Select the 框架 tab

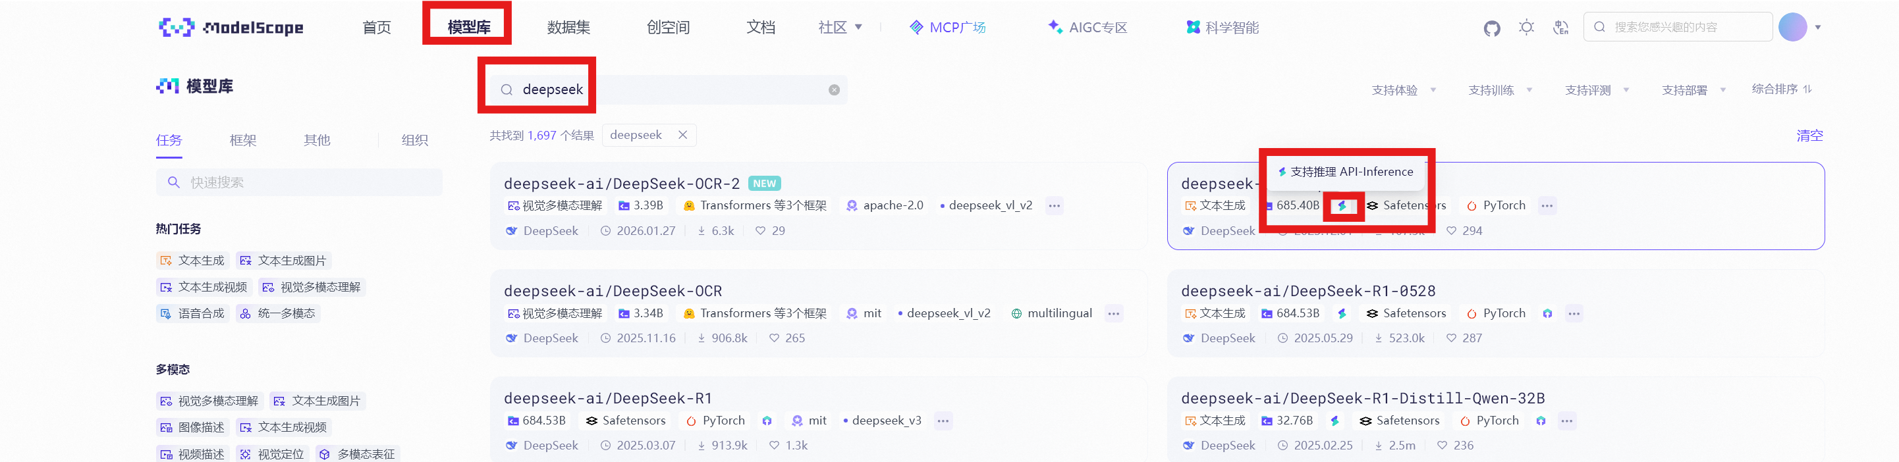click(243, 140)
